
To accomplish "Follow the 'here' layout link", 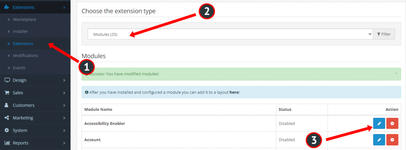I will [234, 92].
